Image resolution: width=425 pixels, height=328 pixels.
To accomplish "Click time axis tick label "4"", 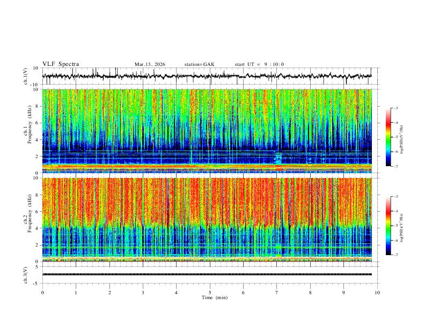I will point(176,293).
